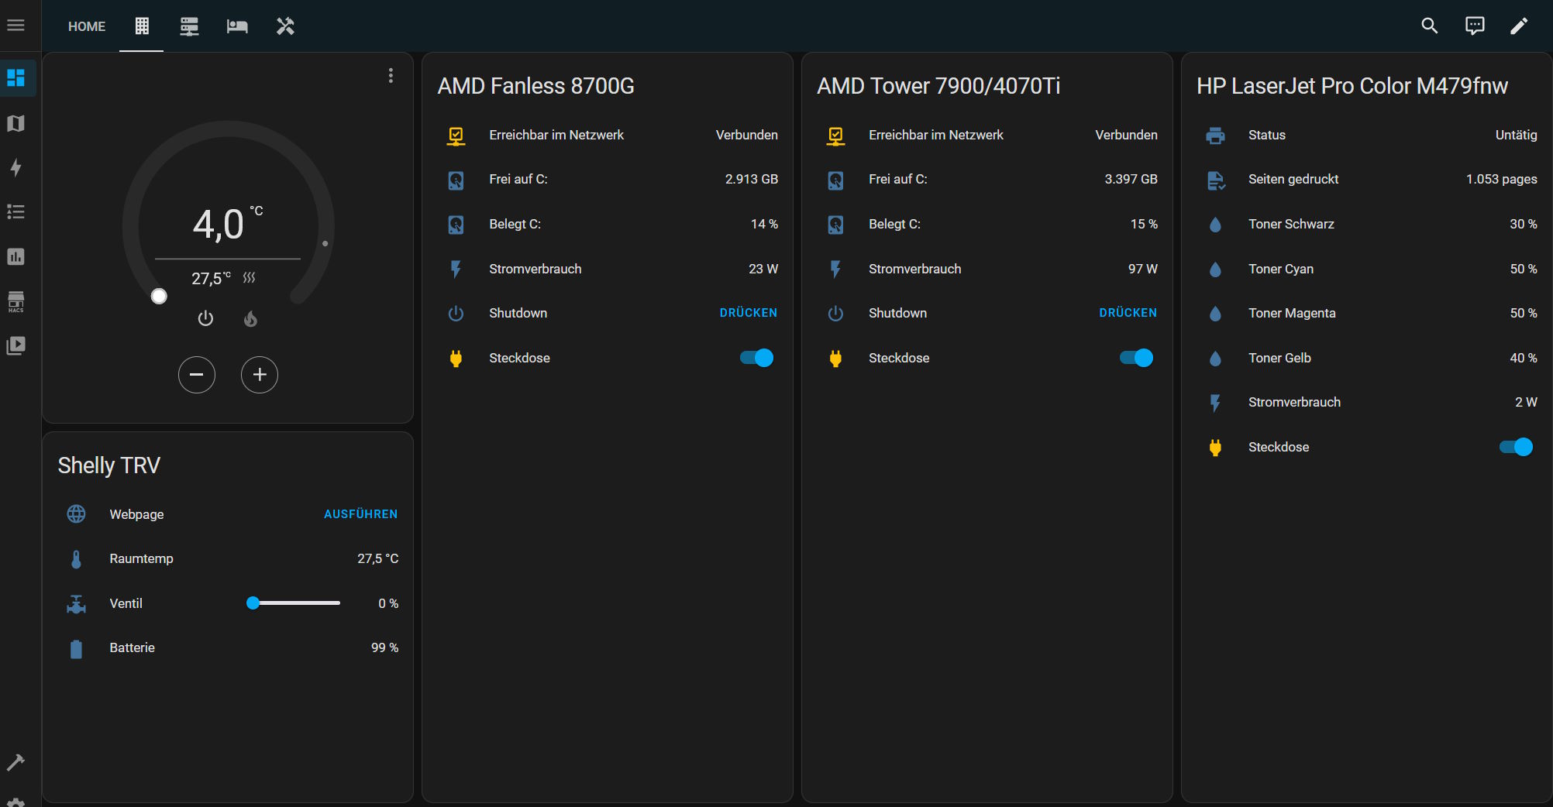Toggle the AMD Fanless 8700G Steckdose switch

point(756,358)
